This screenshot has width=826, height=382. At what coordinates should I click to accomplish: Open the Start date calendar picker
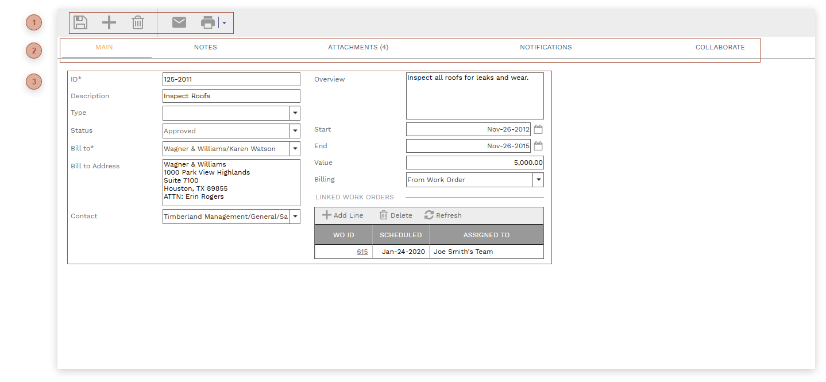point(538,129)
